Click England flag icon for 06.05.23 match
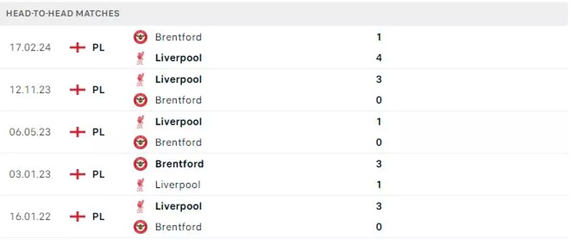The image size is (575, 245). (x=77, y=132)
